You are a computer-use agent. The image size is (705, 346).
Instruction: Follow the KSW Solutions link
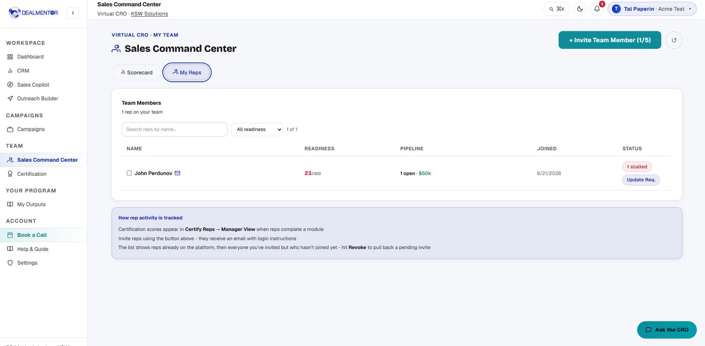(x=149, y=14)
